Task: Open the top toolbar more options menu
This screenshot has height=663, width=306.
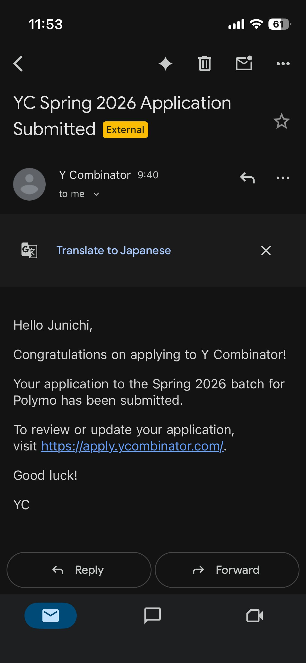Action: pos(283,64)
